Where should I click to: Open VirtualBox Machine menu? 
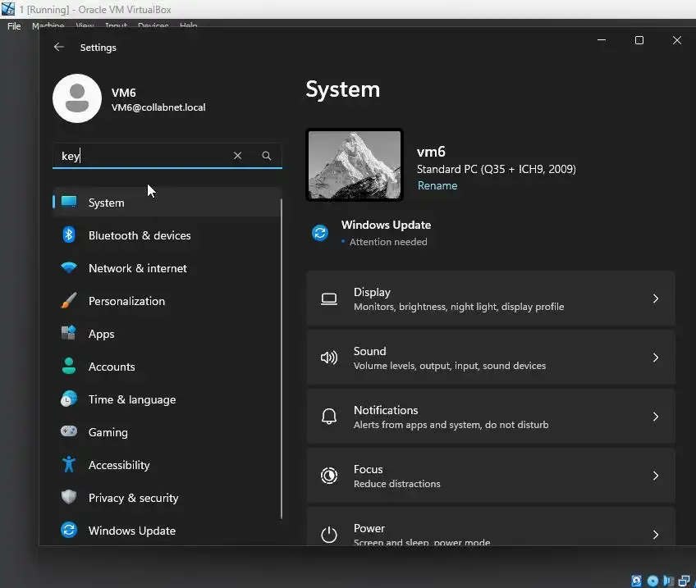click(48, 25)
